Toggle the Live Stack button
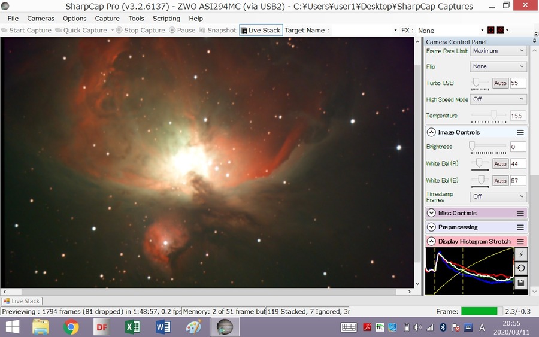Screen dimensions: 539x337 (x=261, y=31)
